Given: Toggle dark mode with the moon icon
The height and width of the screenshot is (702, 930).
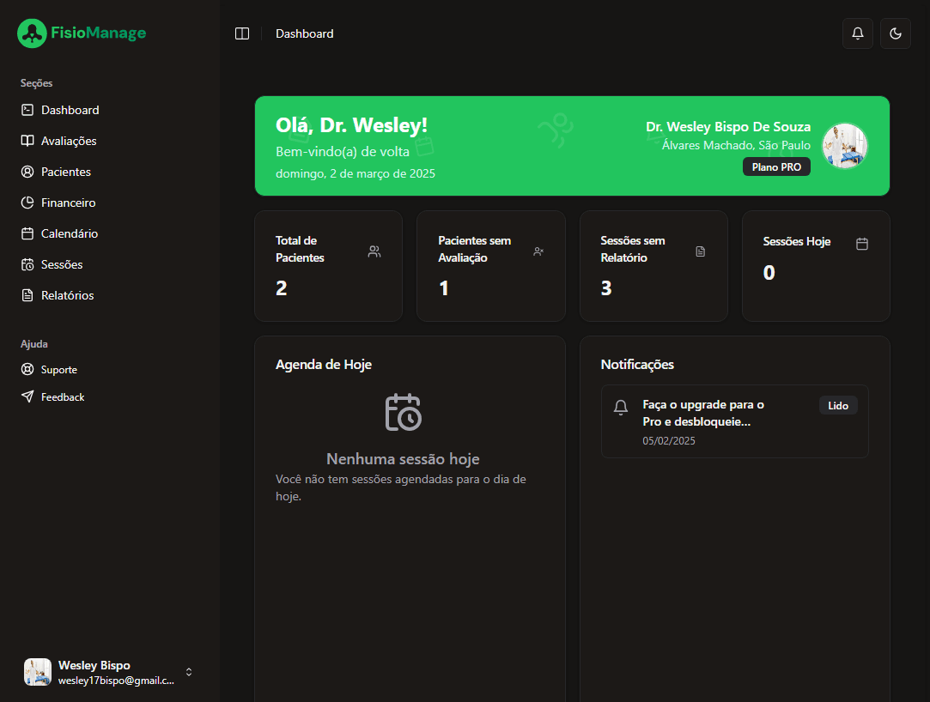Looking at the screenshot, I should click(x=895, y=33).
